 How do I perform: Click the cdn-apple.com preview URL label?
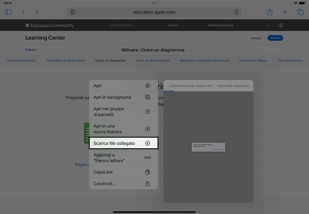pyautogui.click(x=190, y=86)
